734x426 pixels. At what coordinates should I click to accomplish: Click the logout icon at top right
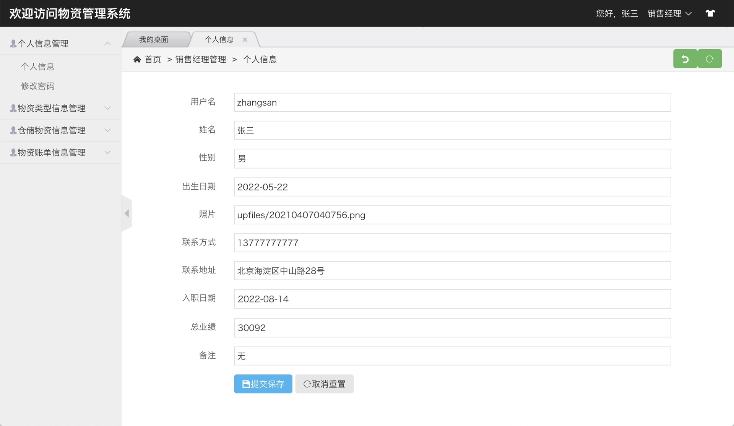coord(710,13)
